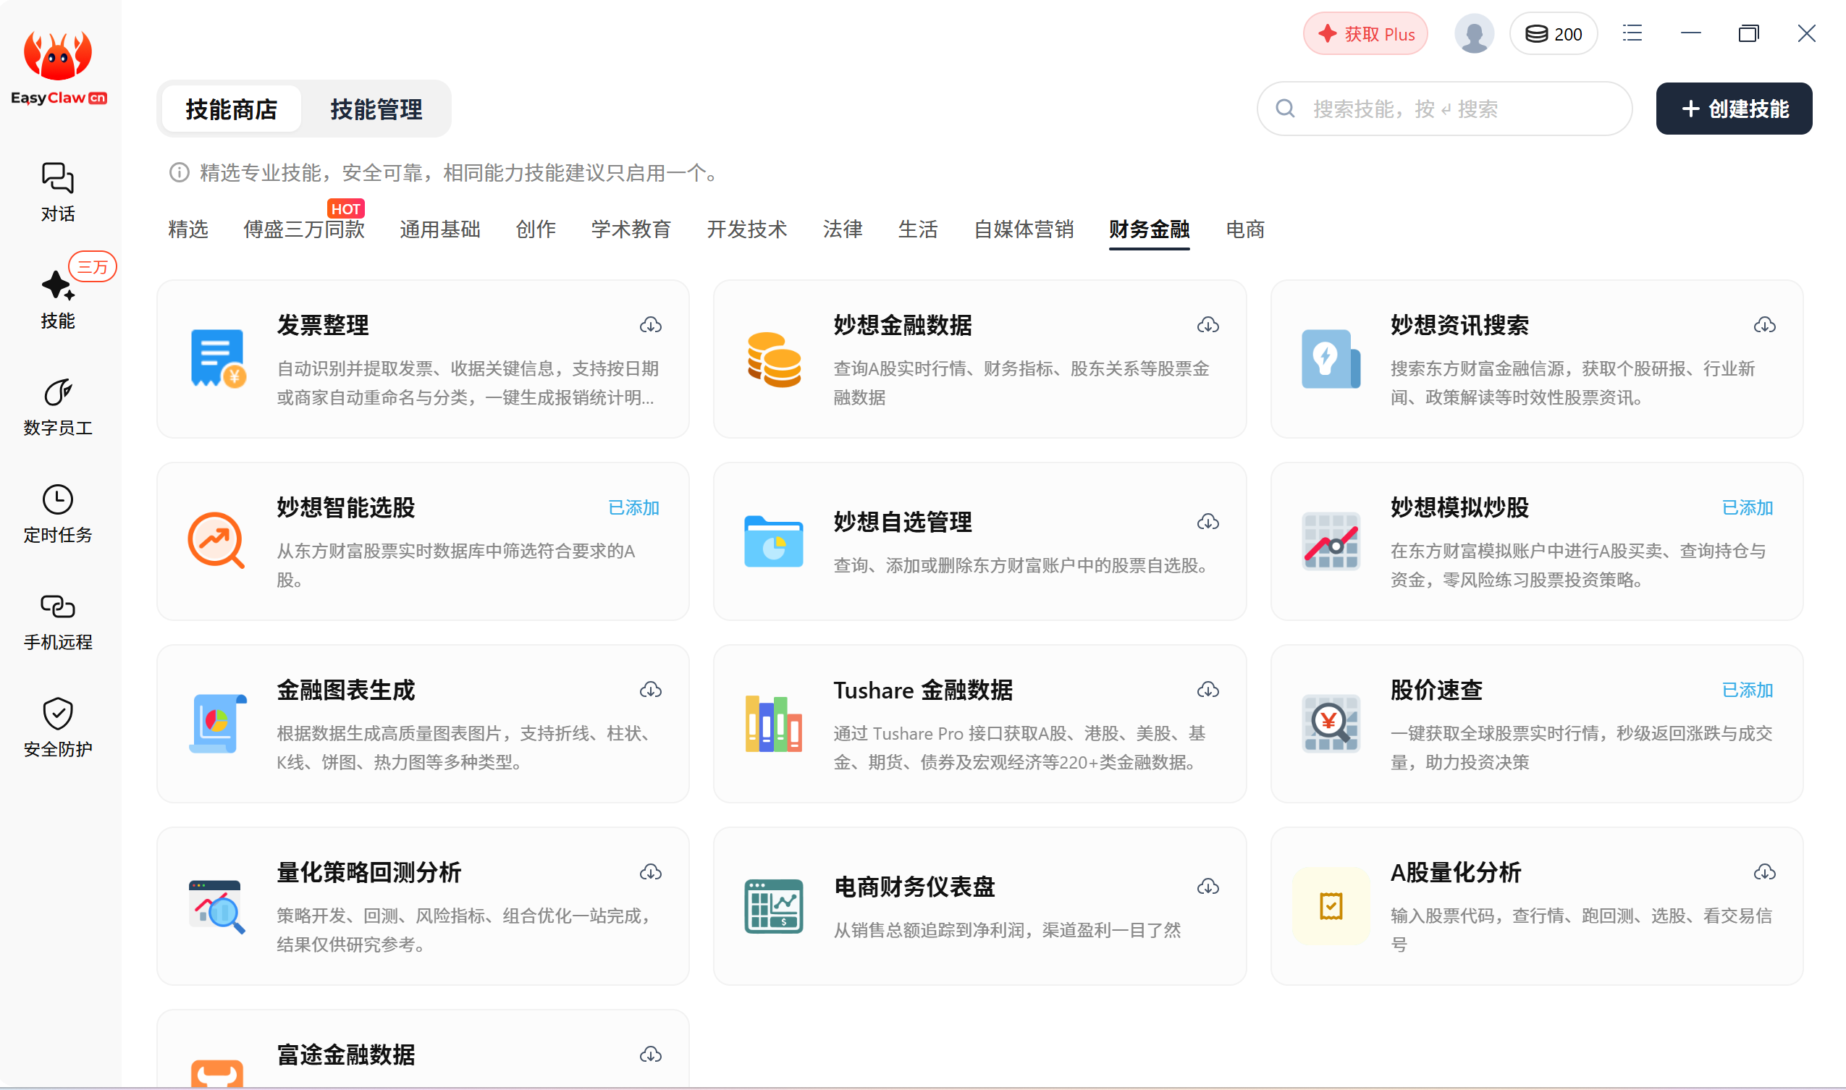Click the EasyClaw logo
Viewport: 1846px width, 1090px height.
click(58, 68)
